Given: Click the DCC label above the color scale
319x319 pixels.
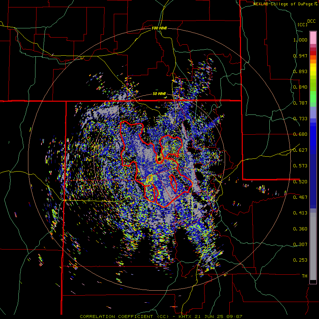Looking at the screenshot, I should (x=311, y=21).
